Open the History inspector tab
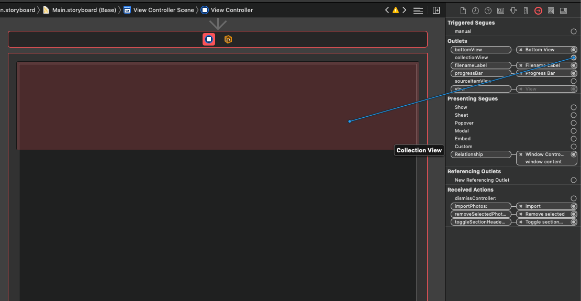 coord(475,10)
